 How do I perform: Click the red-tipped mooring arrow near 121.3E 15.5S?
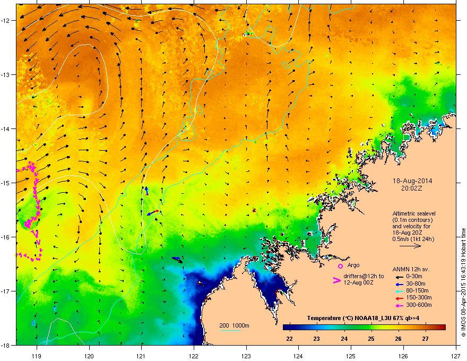154,212
